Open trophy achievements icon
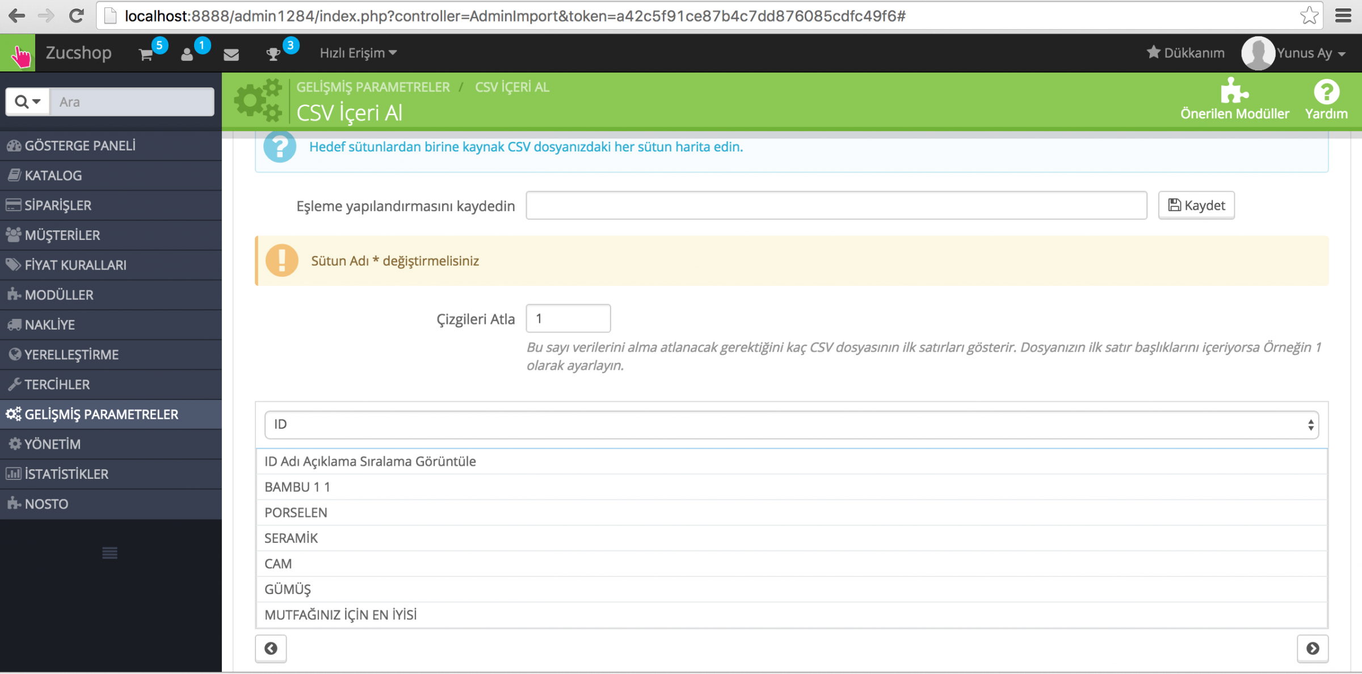Screen dimensions: 1362x674 [273, 54]
